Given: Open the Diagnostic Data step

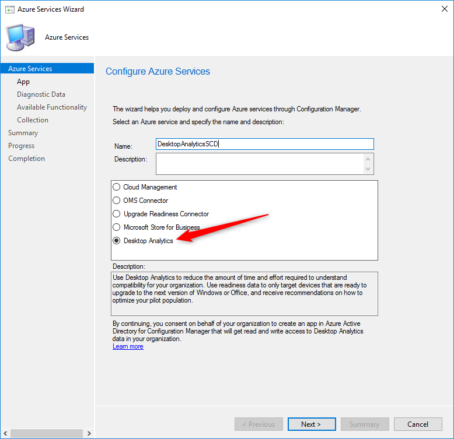Looking at the screenshot, I should pos(41,94).
